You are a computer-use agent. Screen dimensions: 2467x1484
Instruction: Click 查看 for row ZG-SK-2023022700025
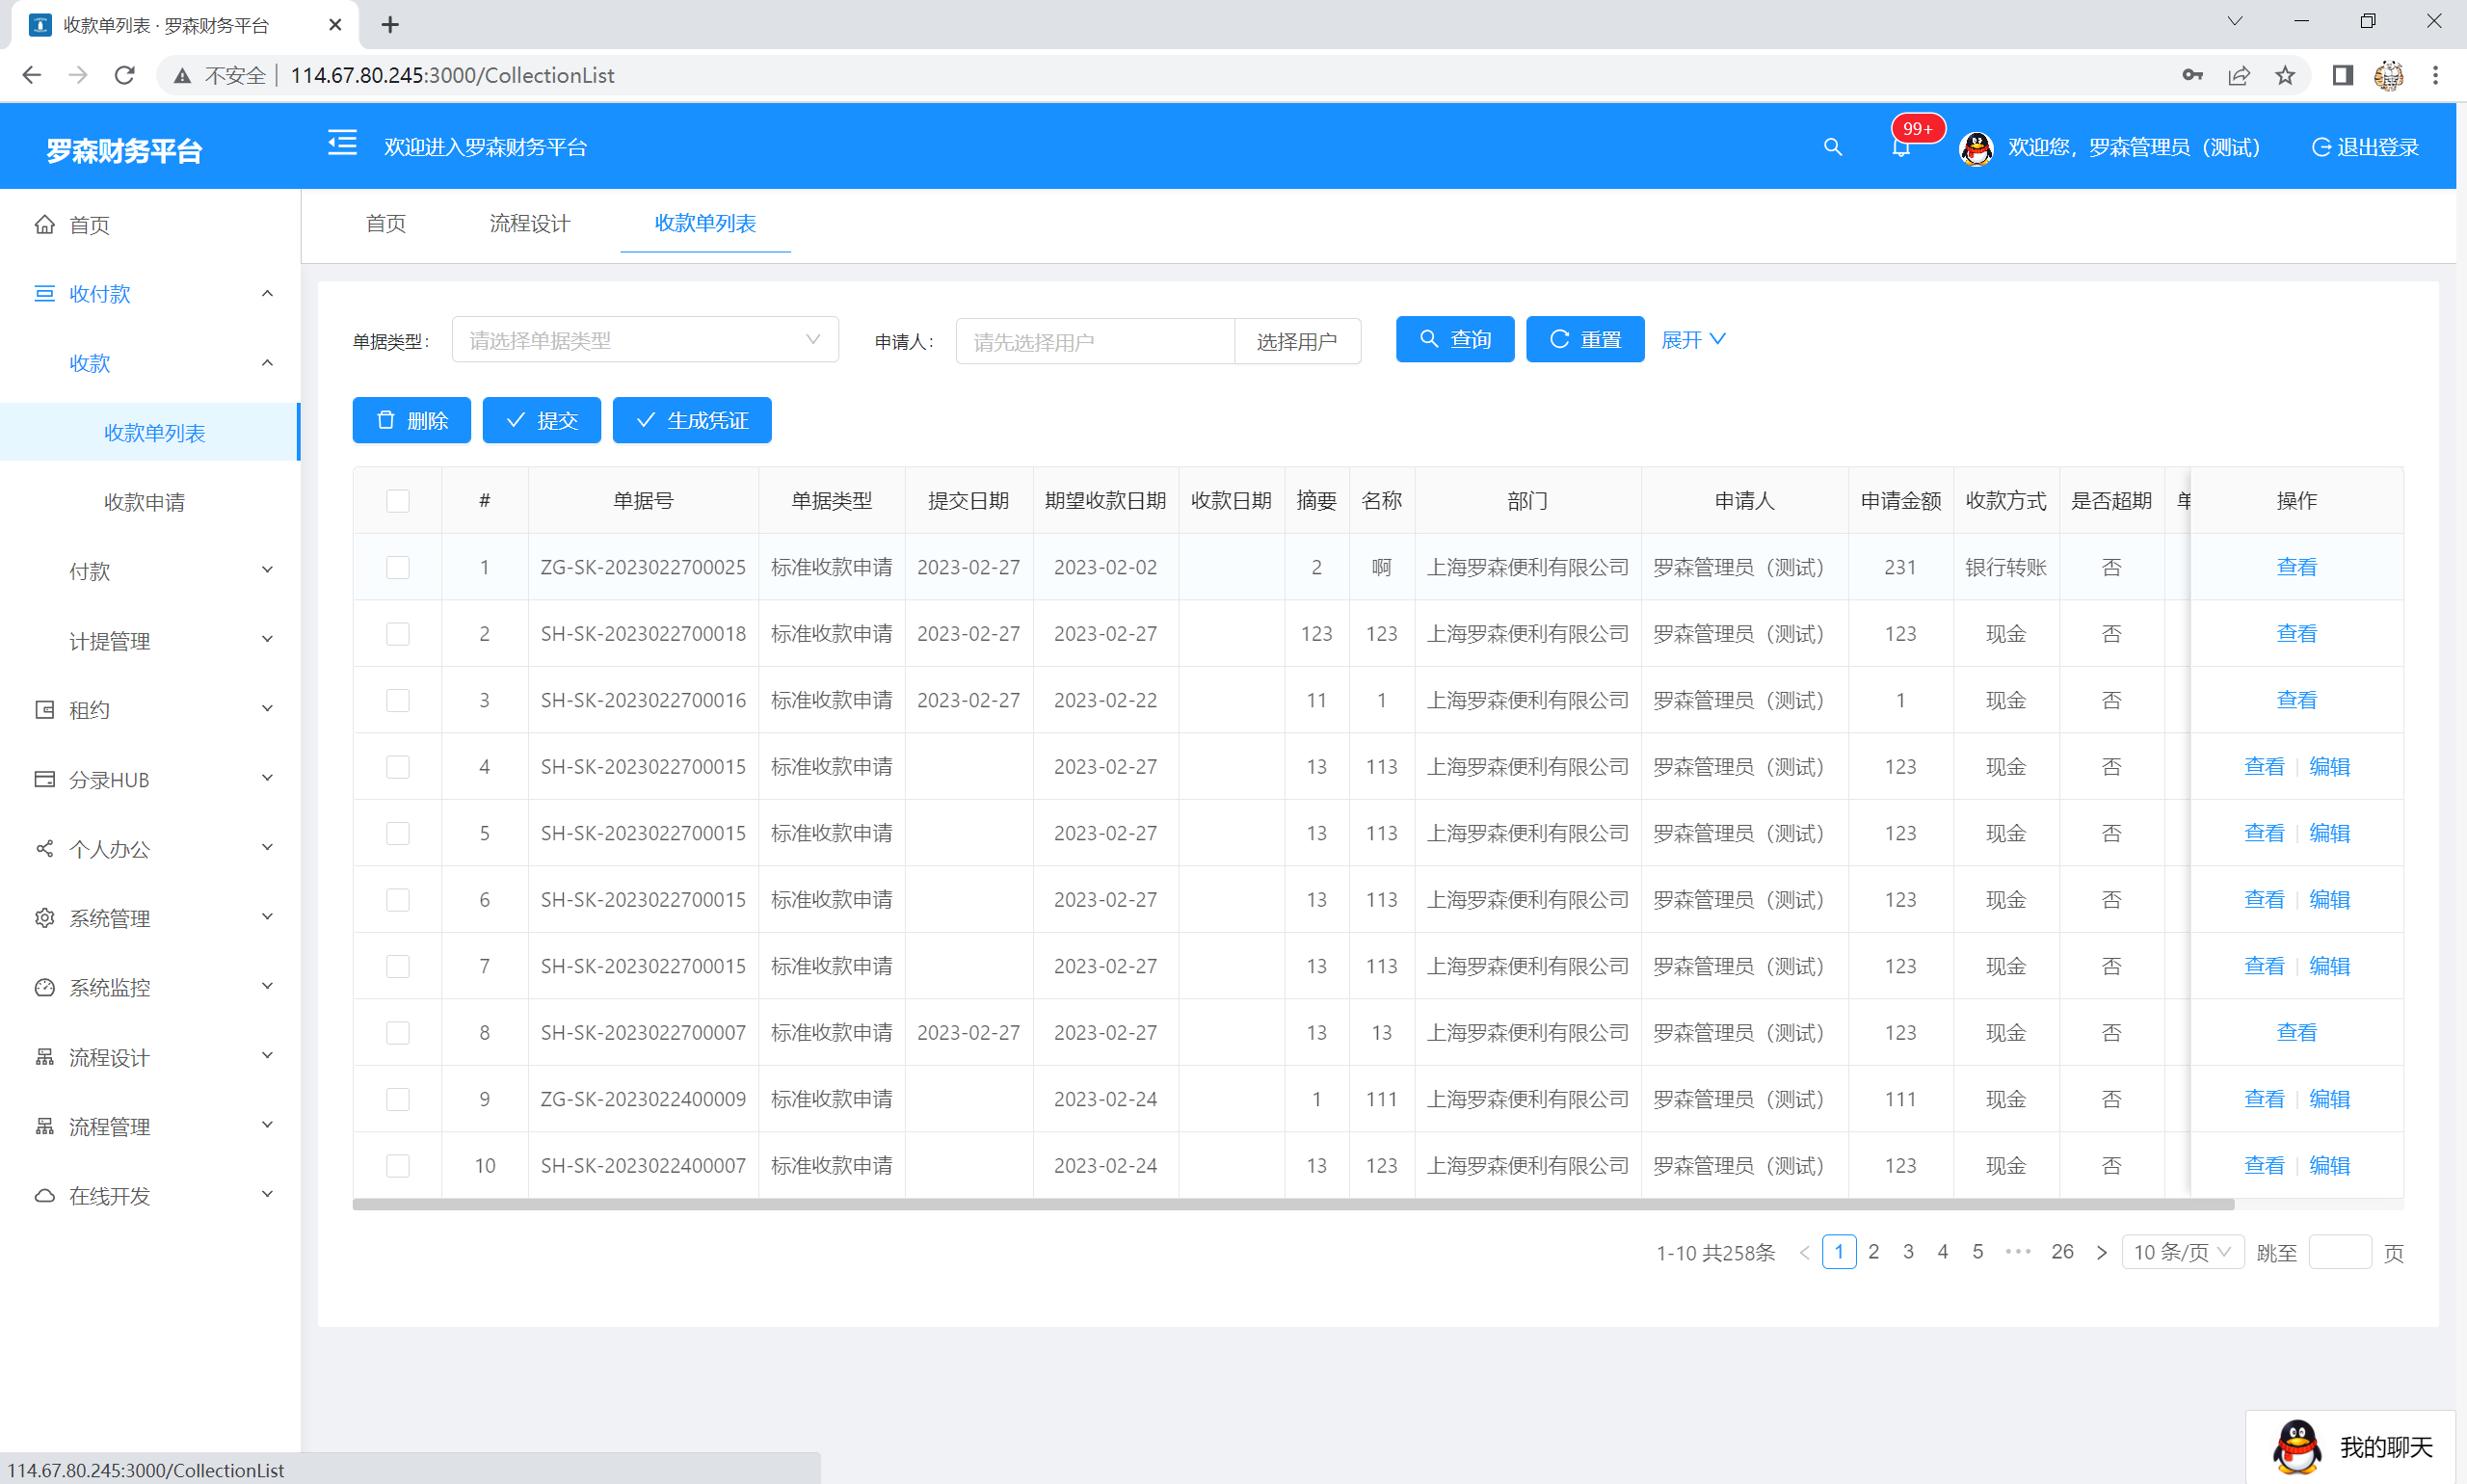click(2297, 567)
